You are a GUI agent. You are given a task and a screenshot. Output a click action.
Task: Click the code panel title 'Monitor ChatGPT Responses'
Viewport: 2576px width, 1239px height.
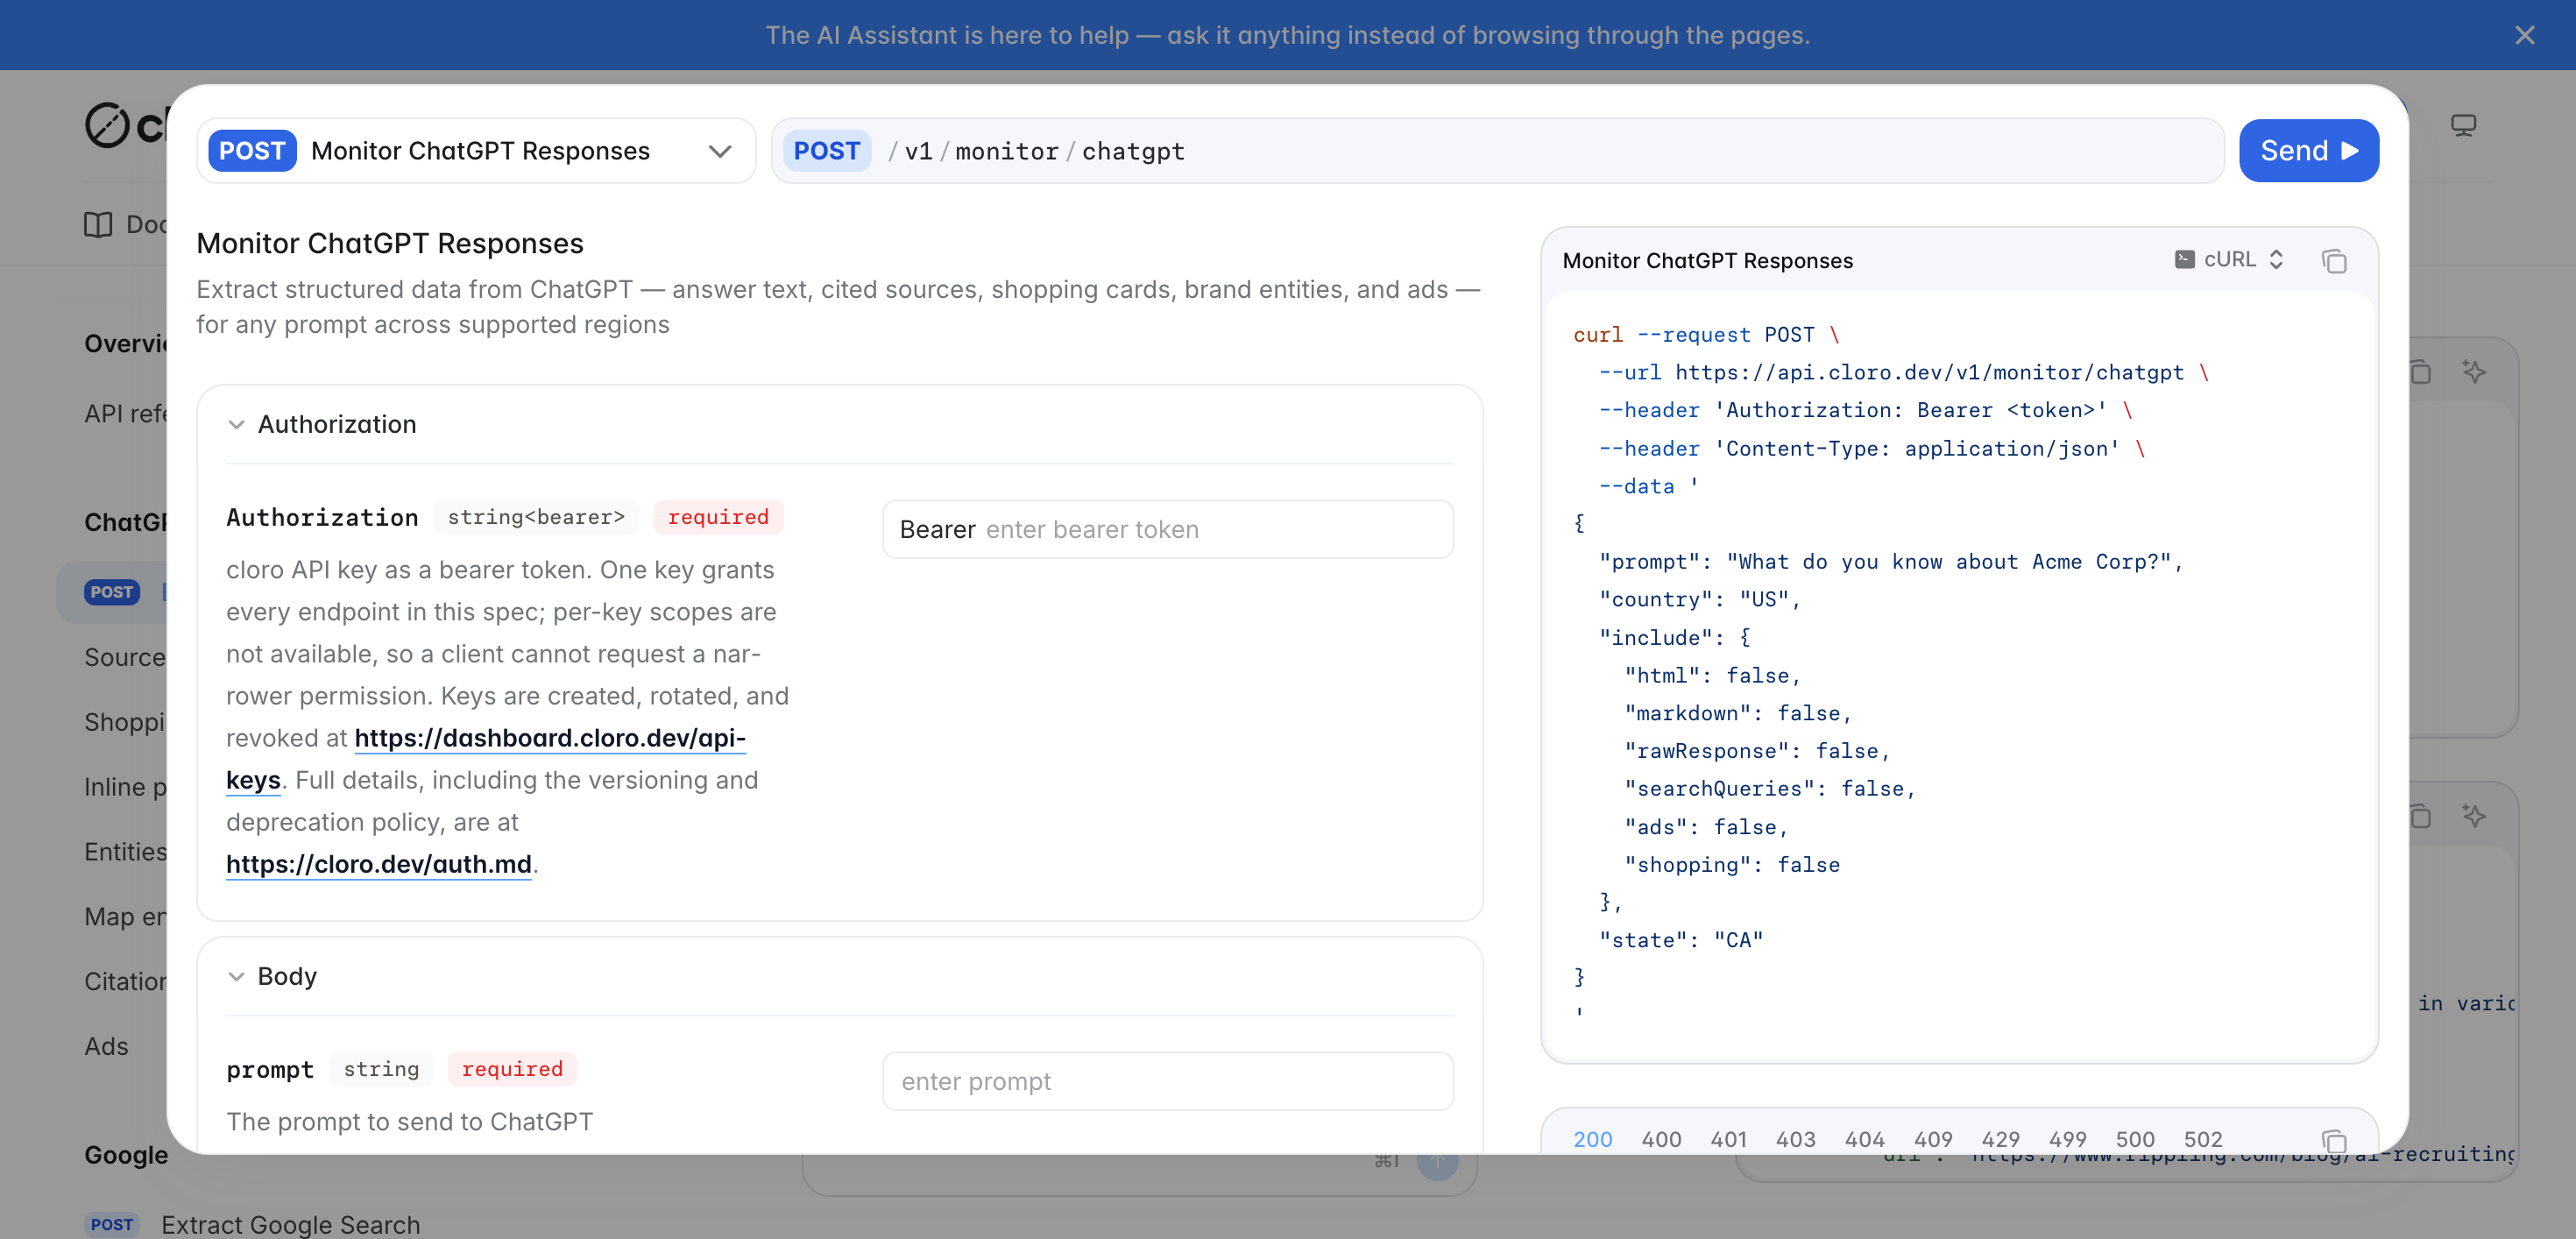pos(1707,261)
